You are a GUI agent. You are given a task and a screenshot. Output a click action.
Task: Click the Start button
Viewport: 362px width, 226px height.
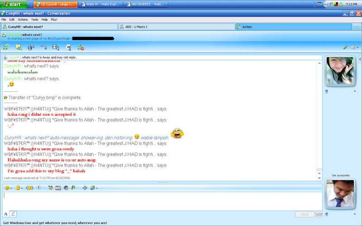click(x=14, y=4)
